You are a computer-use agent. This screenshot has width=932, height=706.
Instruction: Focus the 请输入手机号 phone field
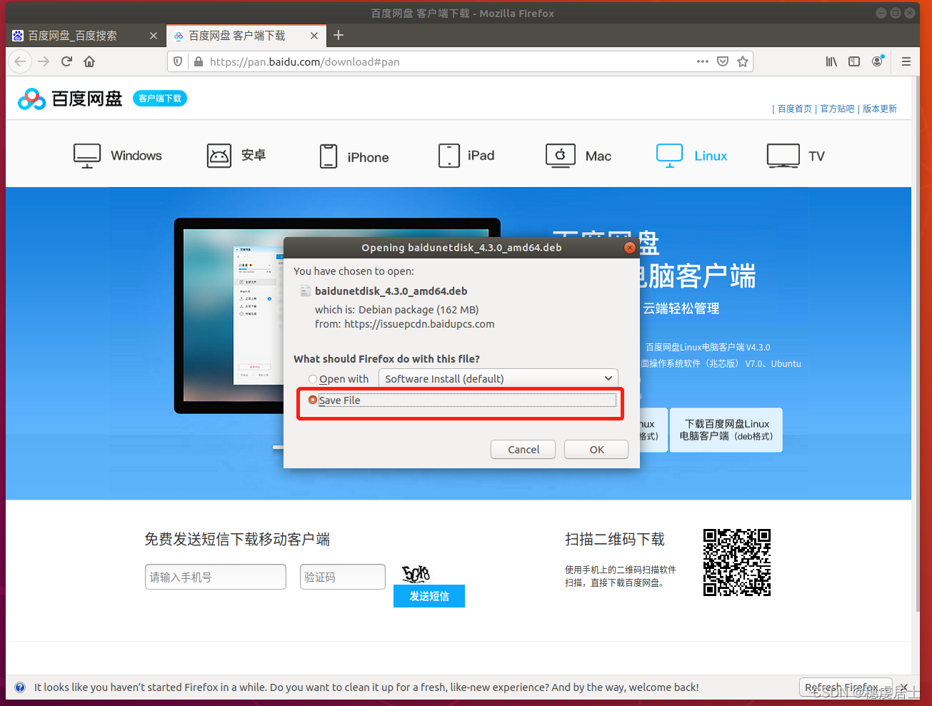(x=216, y=577)
